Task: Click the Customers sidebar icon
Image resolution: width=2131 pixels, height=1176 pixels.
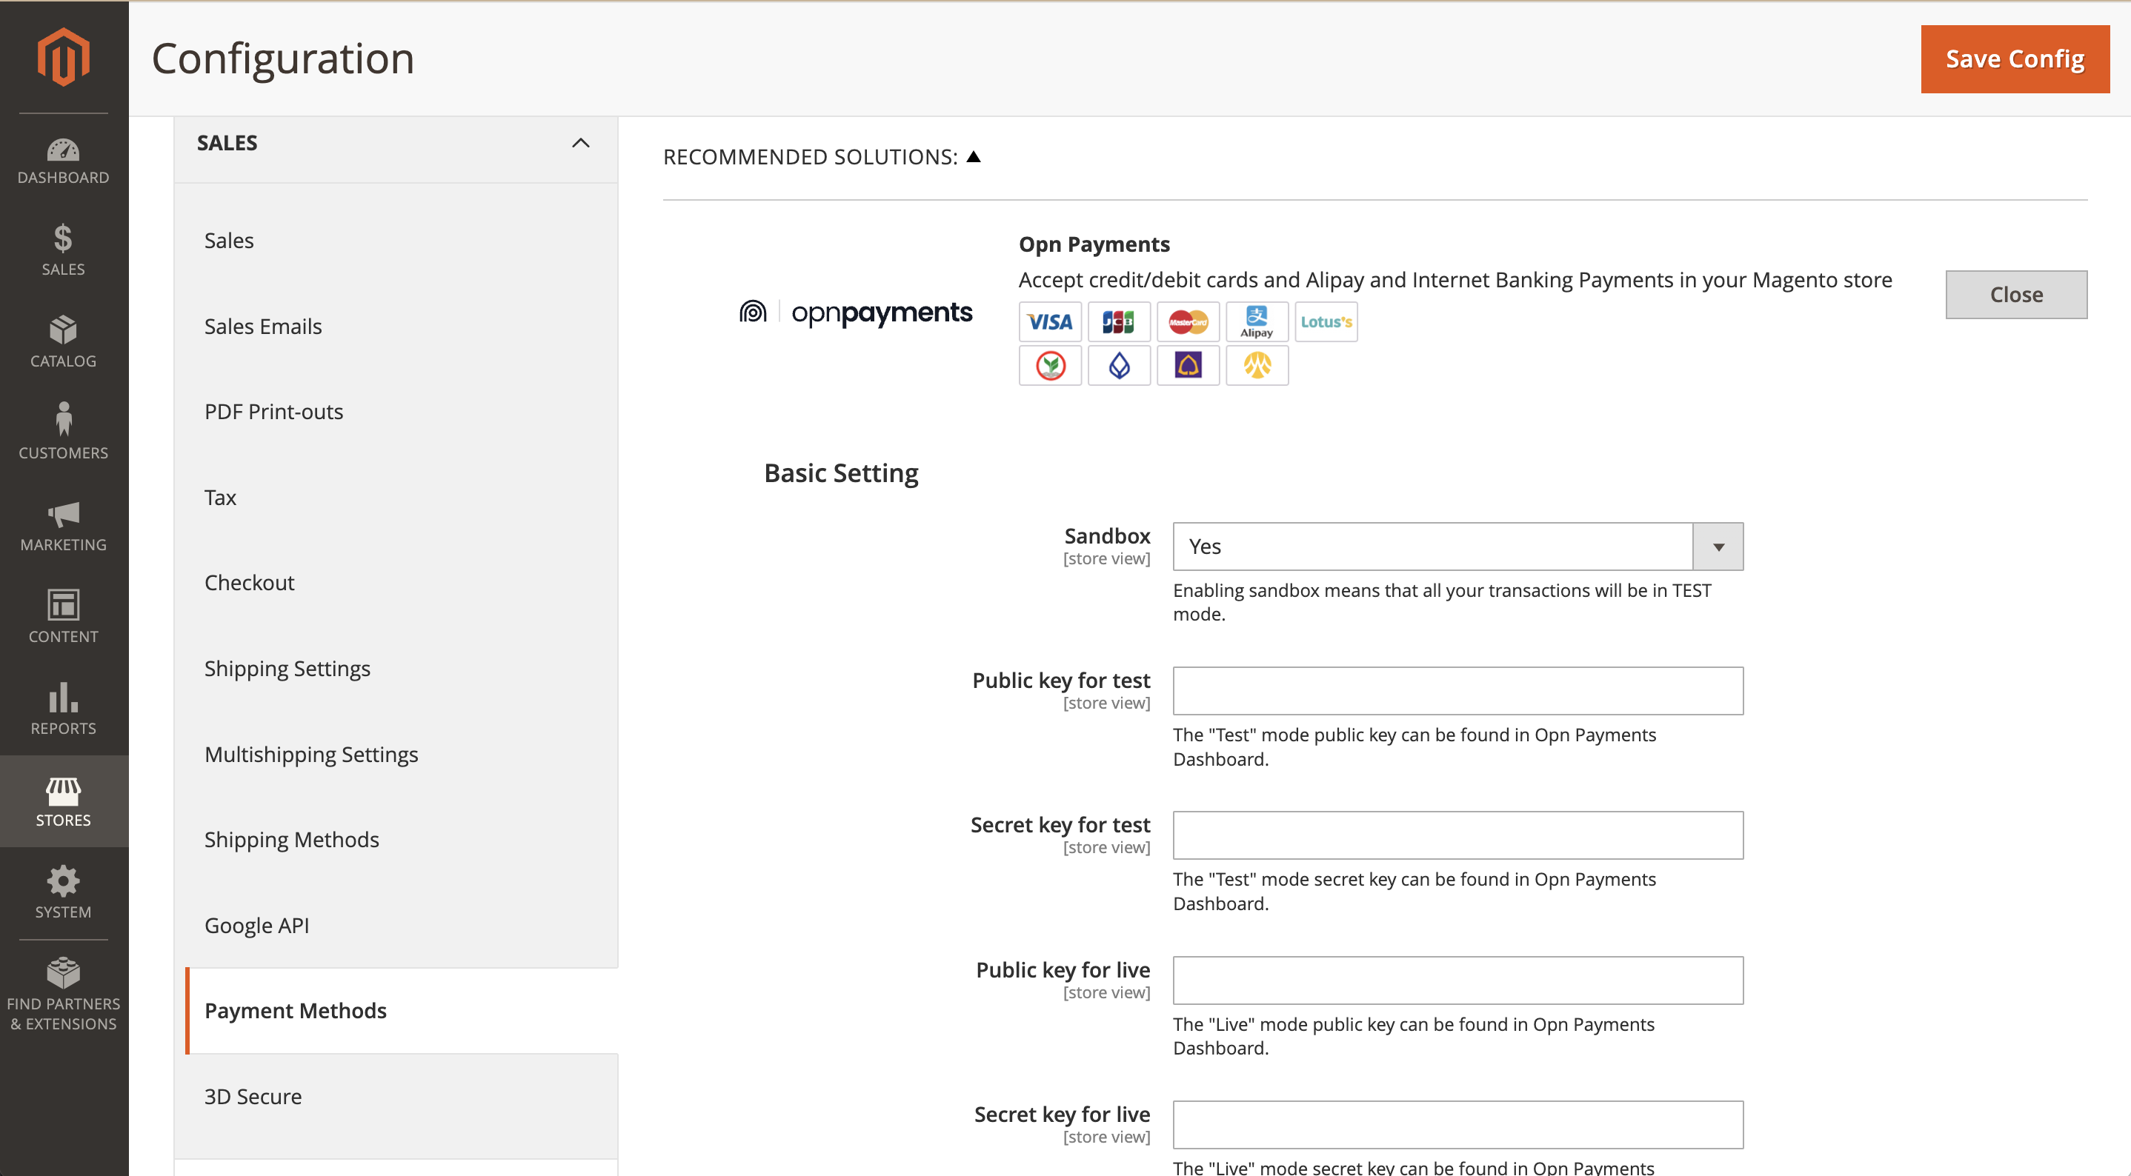Action: [x=64, y=433]
